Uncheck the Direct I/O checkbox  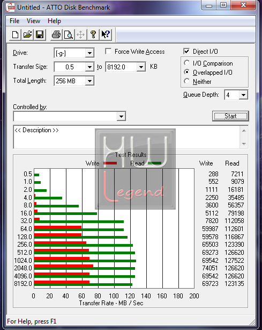tap(186, 52)
